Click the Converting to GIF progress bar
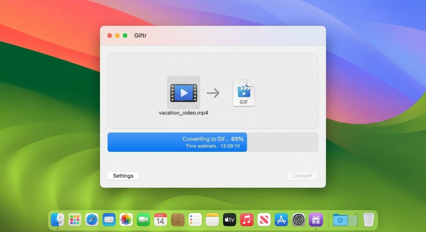This screenshot has height=232, width=426. tap(176, 142)
